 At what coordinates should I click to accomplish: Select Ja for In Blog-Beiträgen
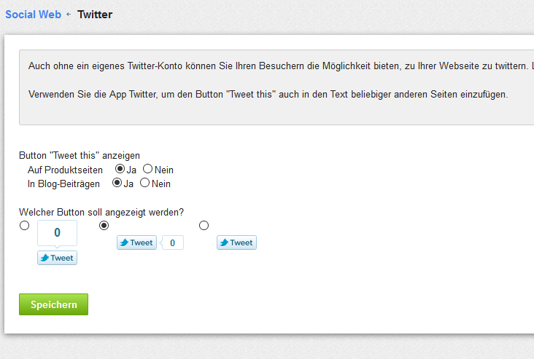117,183
